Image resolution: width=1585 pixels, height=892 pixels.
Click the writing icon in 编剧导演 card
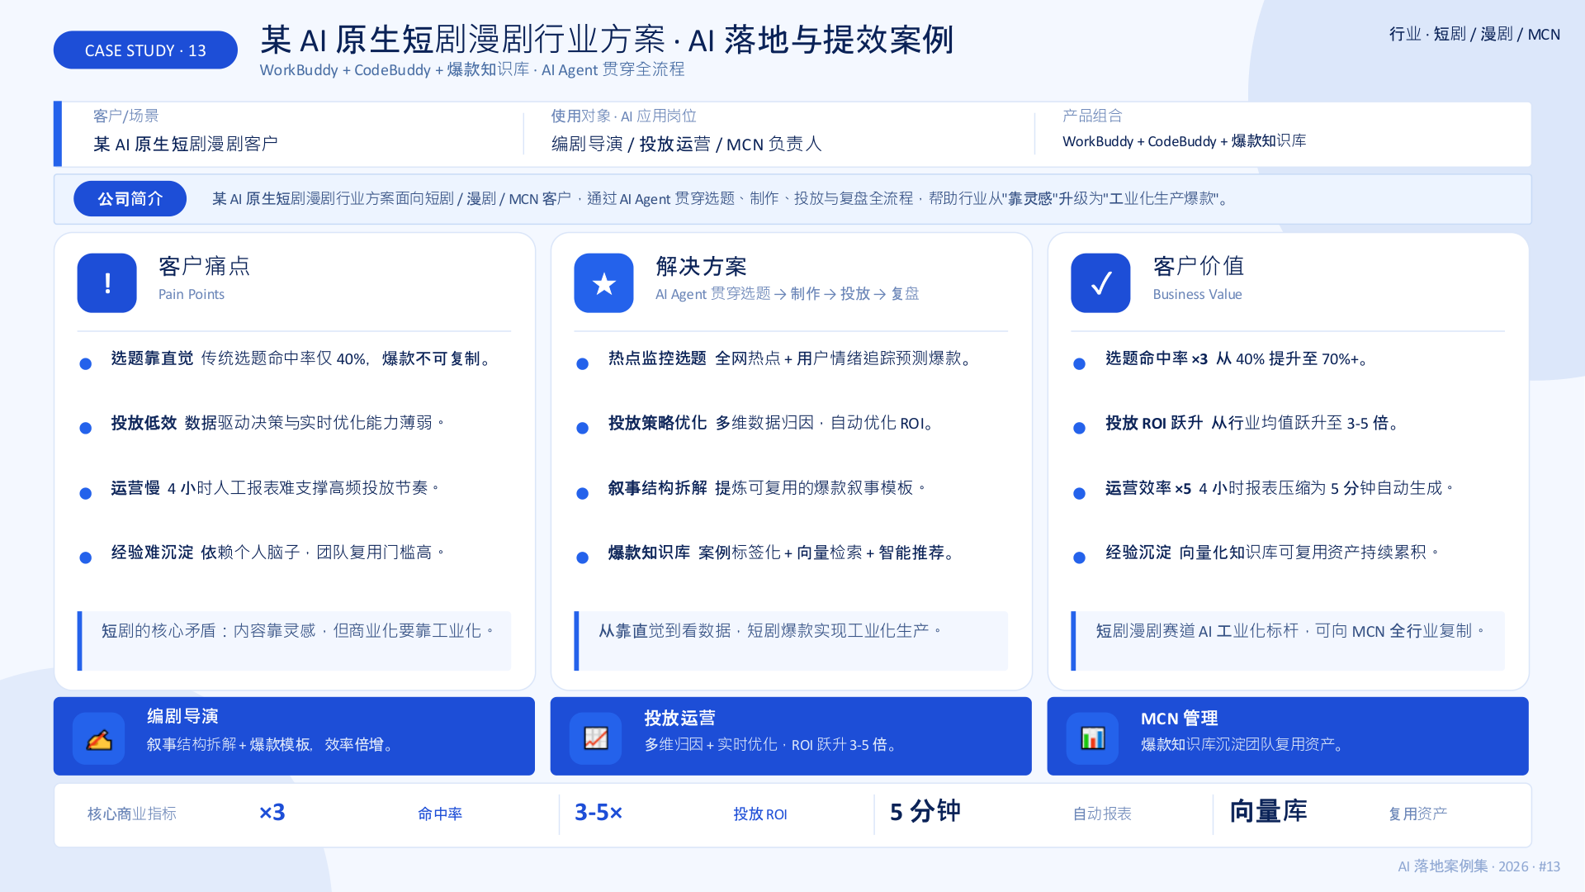click(99, 738)
